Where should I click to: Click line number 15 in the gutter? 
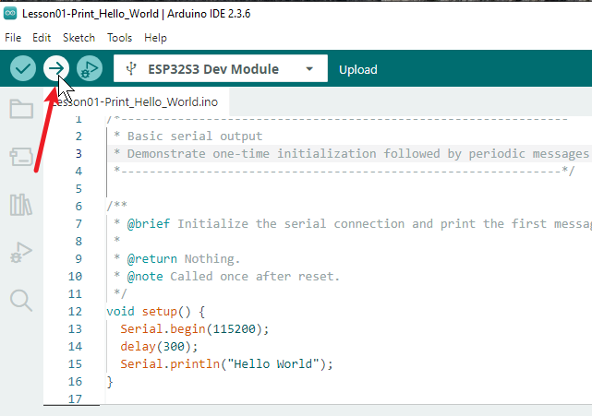point(75,364)
